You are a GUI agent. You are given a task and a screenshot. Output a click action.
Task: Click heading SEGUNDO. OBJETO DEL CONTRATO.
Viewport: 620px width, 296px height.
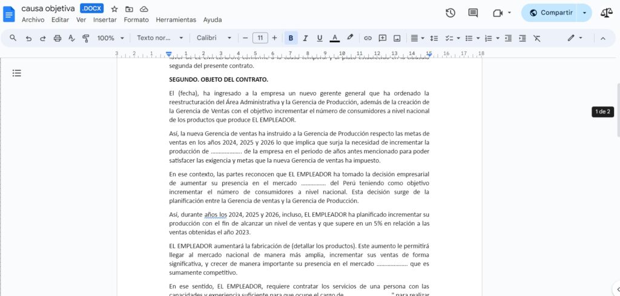[219, 79]
